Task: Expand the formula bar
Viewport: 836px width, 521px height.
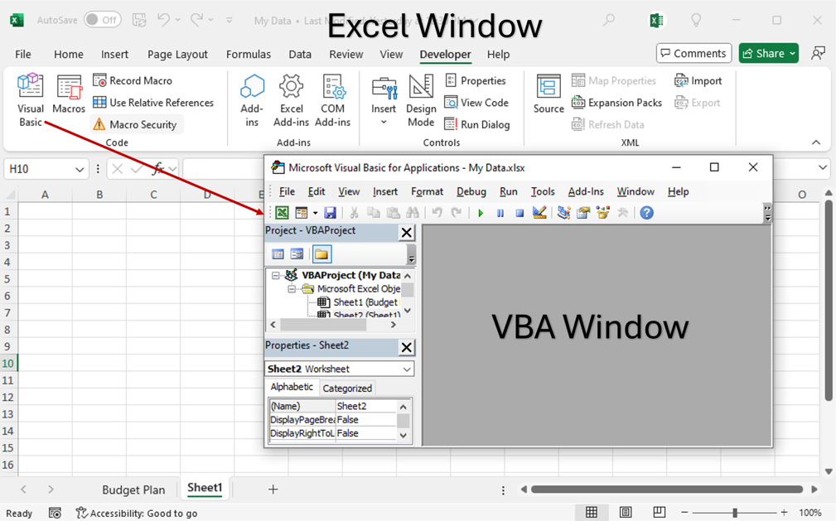Action: 822,168
